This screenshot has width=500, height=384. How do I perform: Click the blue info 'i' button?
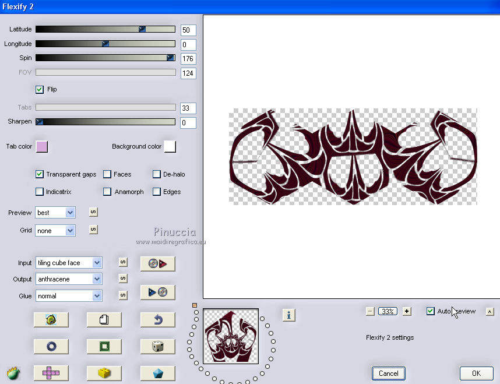click(289, 315)
